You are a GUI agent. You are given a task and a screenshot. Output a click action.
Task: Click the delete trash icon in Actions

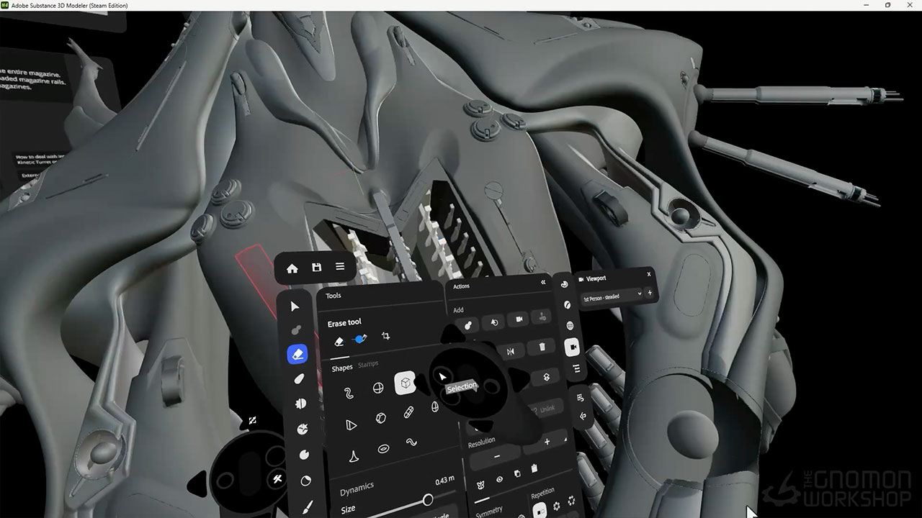tap(541, 347)
